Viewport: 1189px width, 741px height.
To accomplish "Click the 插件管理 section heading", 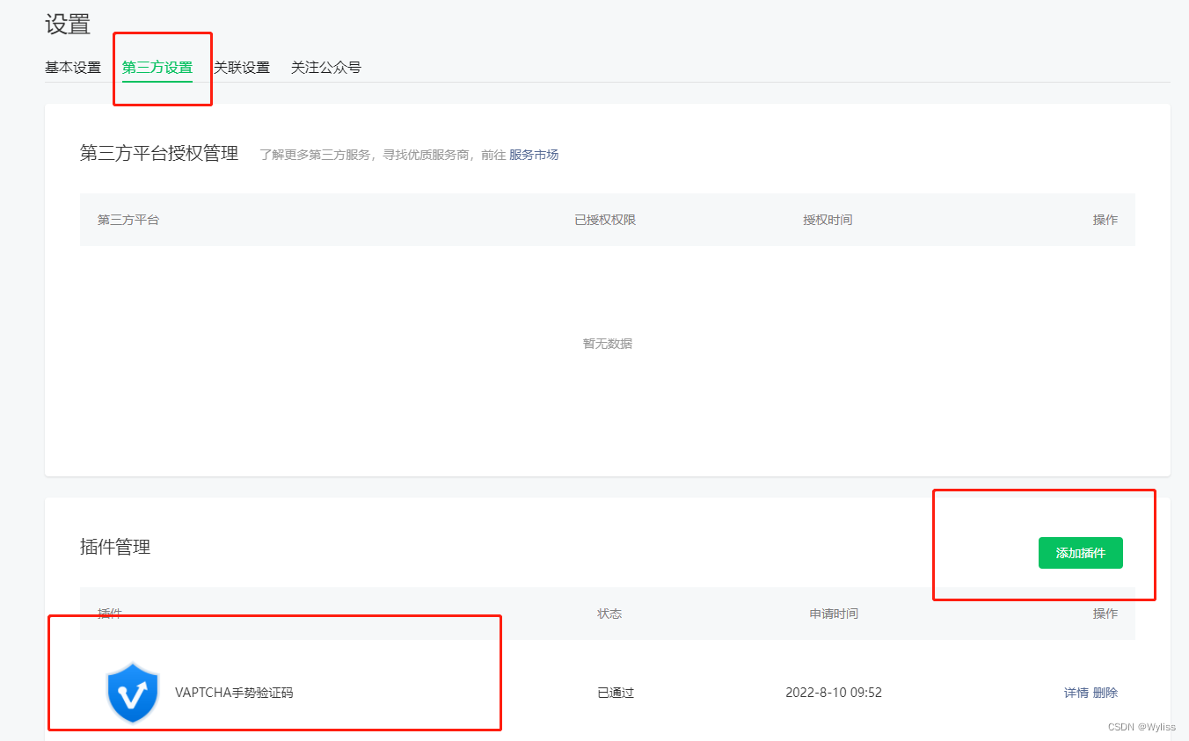I will click(115, 547).
